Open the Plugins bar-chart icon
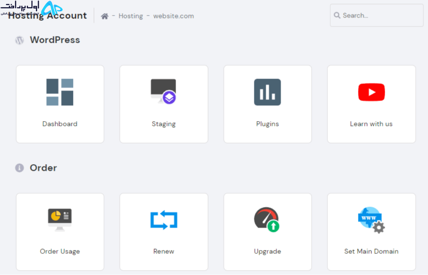This screenshot has width=428, height=275. (x=267, y=92)
